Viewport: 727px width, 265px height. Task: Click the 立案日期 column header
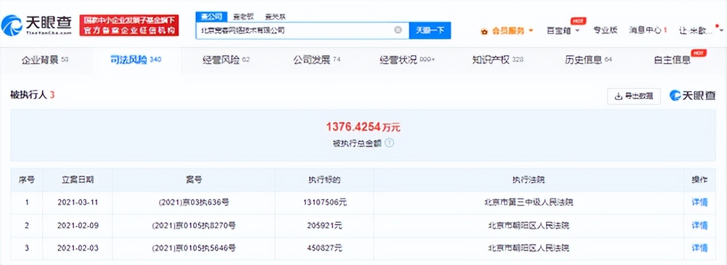pyautogui.click(x=78, y=180)
